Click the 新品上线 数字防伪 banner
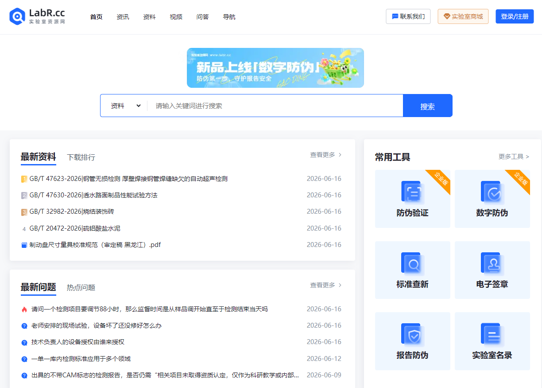 tap(275, 68)
